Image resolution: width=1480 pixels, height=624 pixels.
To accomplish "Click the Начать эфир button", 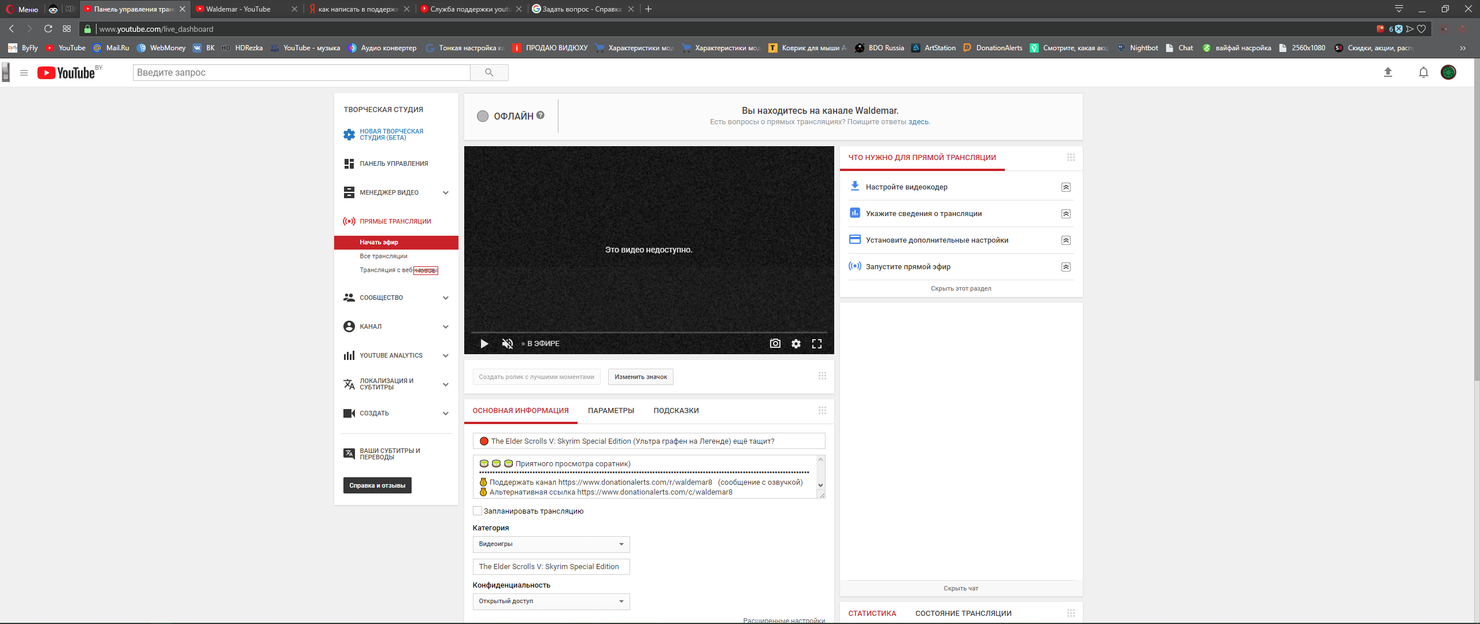I will click(379, 242).
